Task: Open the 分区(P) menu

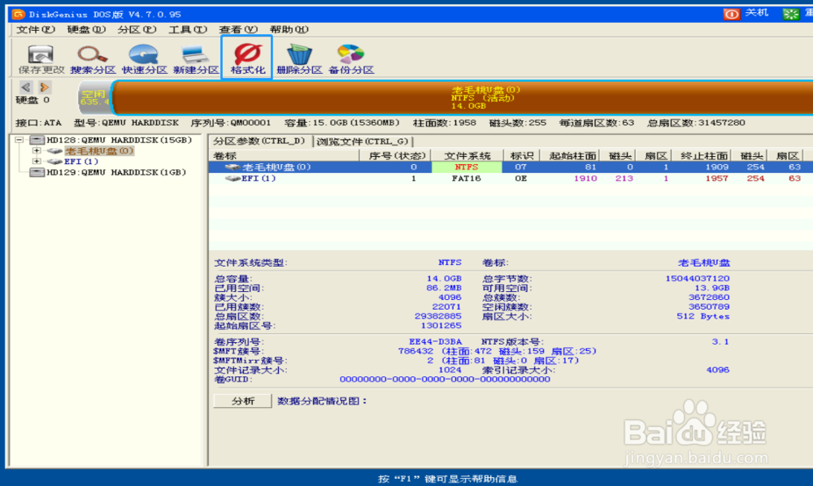Action: tap(137, 29)
